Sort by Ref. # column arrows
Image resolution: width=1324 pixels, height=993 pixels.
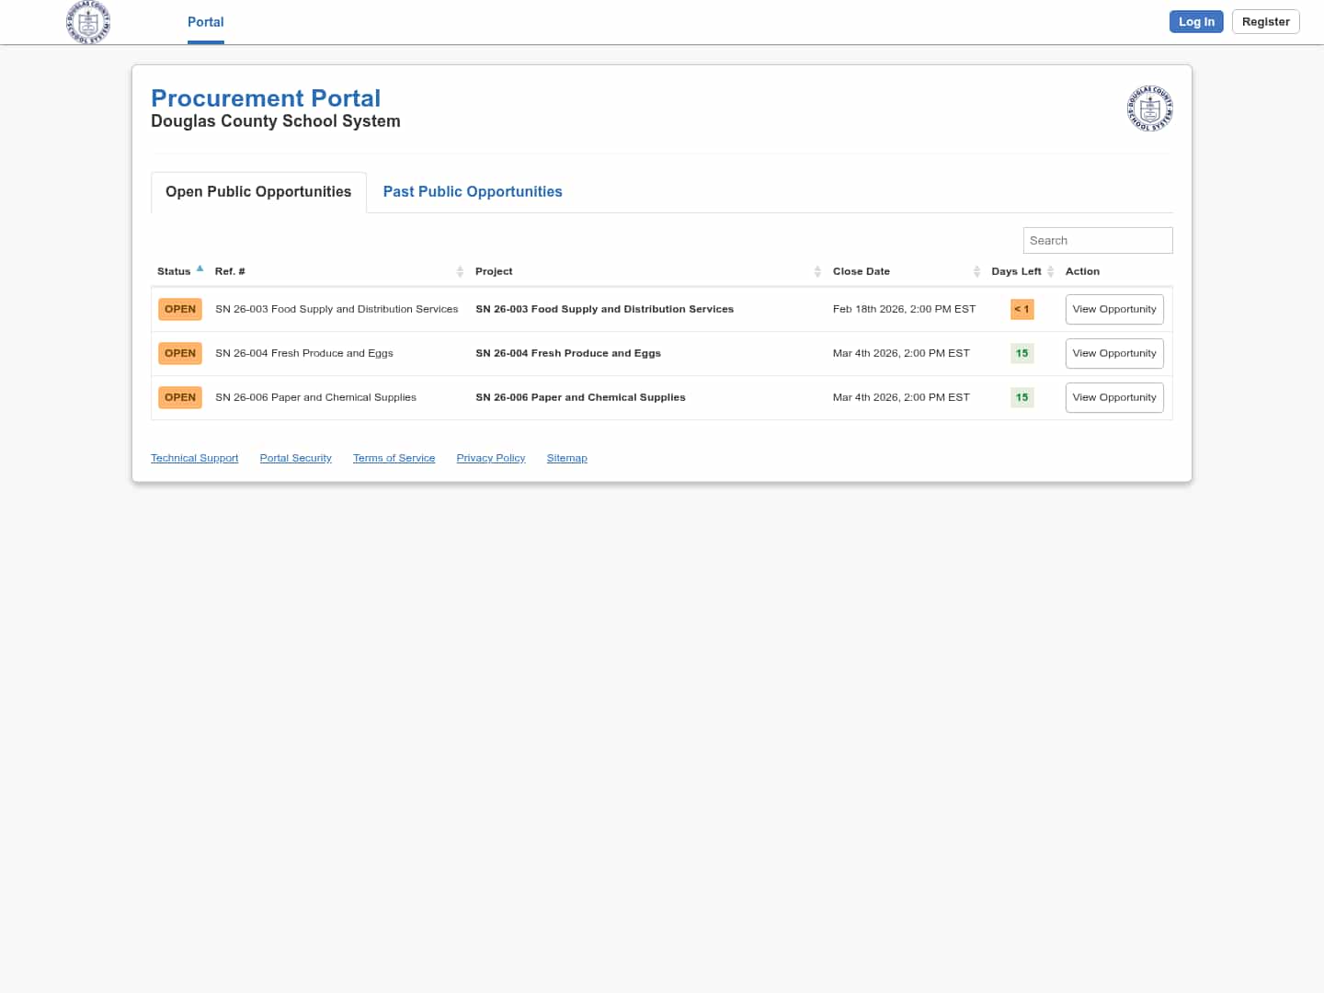460,271
